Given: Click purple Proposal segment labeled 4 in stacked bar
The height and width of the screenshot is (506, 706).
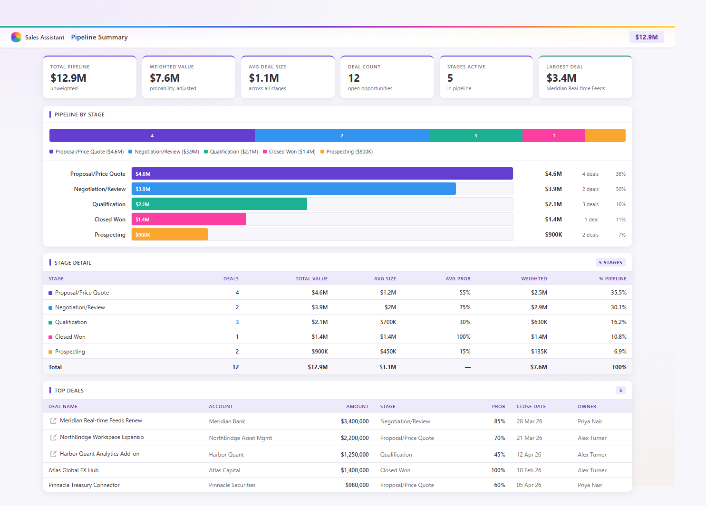Looking at the screenshot, I should tap(152, 135).
